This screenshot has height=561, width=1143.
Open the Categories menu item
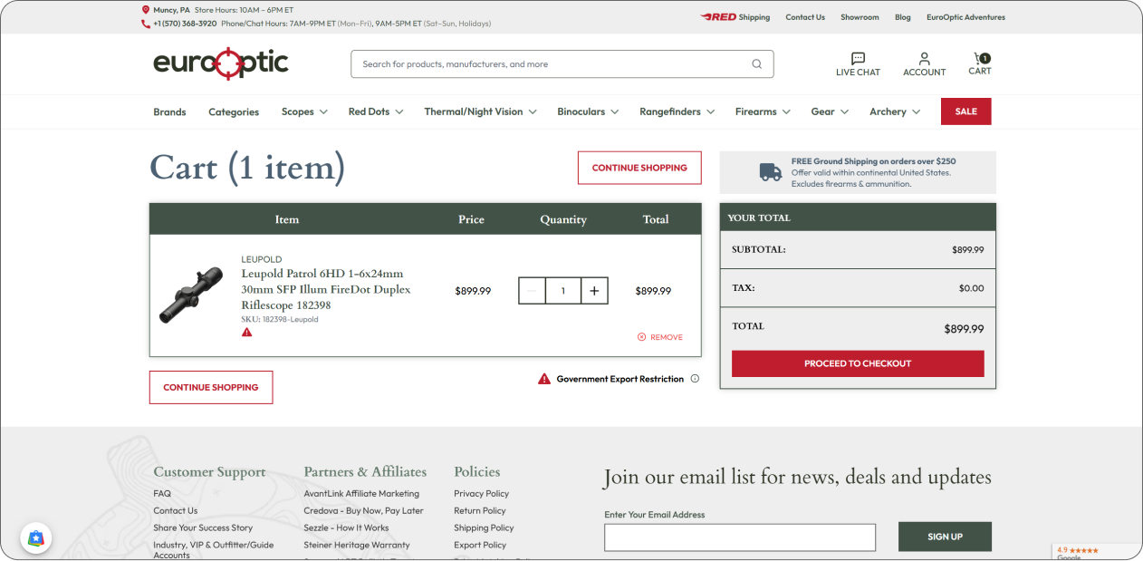[x=234, y=112]
